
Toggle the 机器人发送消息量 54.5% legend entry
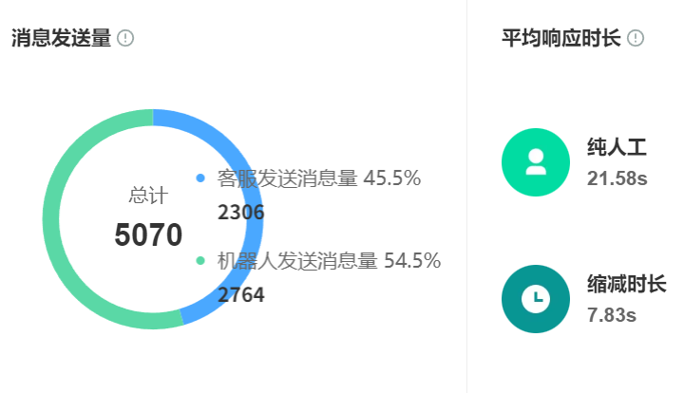click(329, 260)
